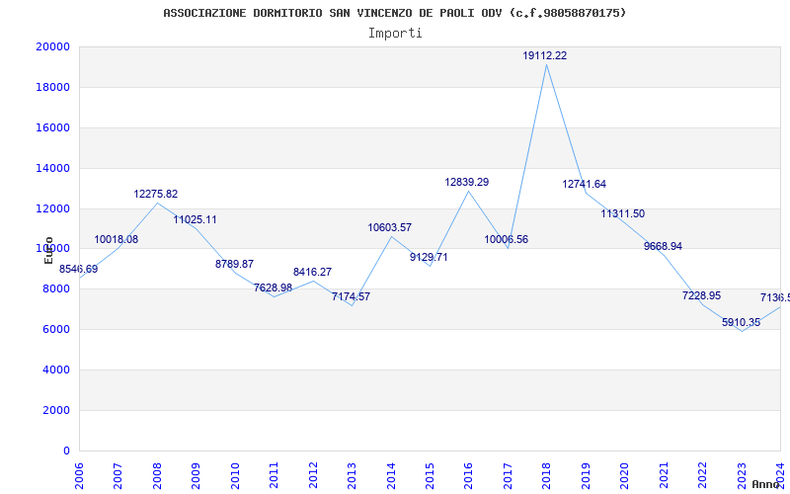Click x-axis year label 2011

[275, 476]
